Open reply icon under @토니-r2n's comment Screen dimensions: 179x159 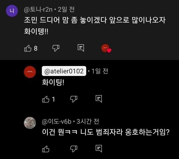click(x=81, y=48)
